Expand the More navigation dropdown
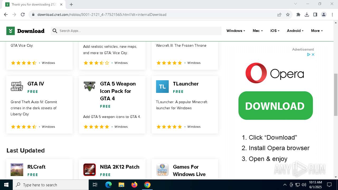Screen dimensions: 338x190 point(317,31)
